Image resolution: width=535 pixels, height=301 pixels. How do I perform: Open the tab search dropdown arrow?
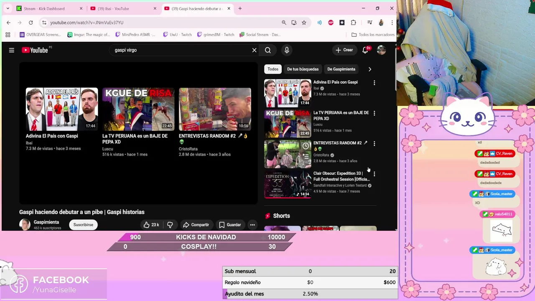pyautogui.click(x=8, y=8)
